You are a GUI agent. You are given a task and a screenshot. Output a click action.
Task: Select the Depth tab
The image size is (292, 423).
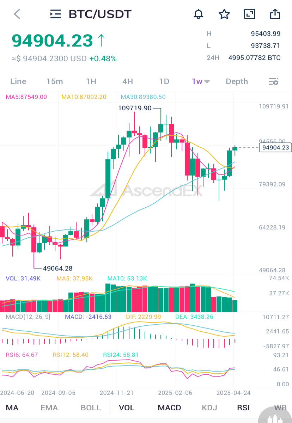click(x=237, y=81)
